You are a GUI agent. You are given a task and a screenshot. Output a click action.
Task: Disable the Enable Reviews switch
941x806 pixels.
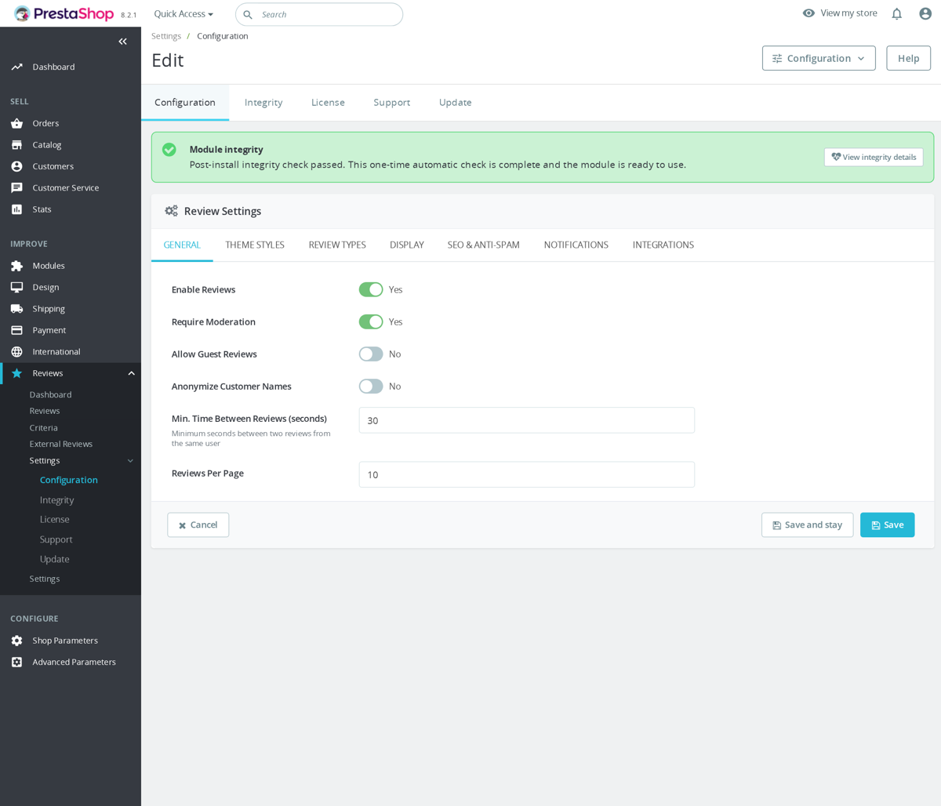(371, 289)
